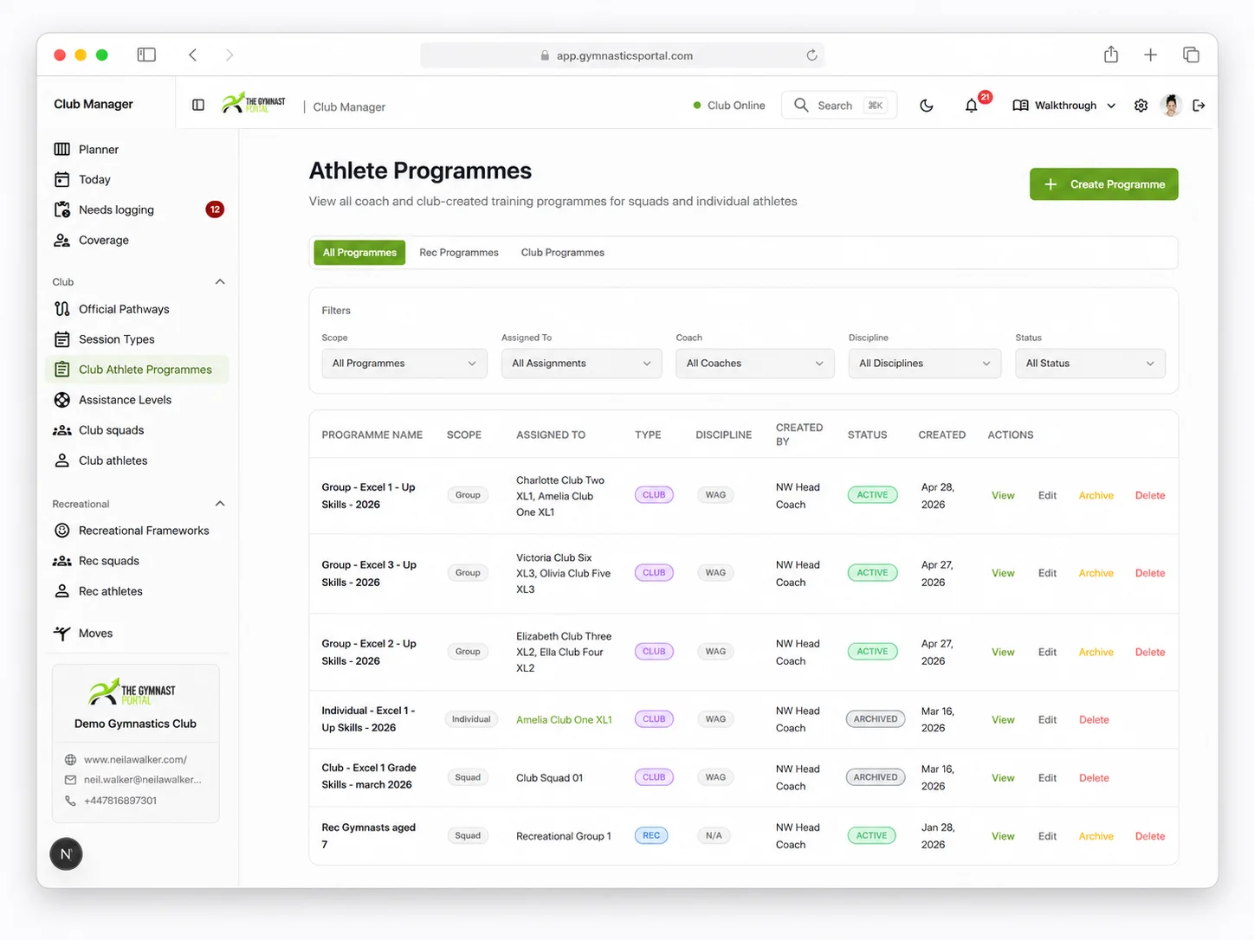Click the Search field in header
1254x940 pixels.
839,106
